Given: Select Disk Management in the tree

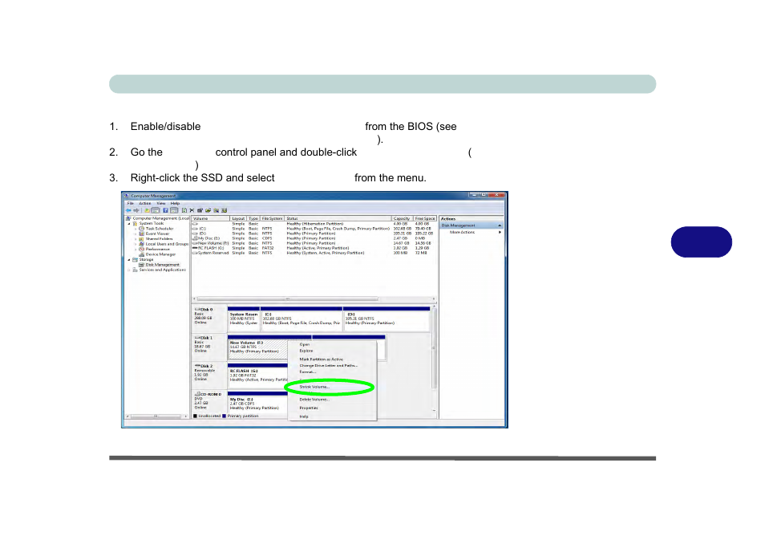Looking at the screenshot, I should click(163, 265).
